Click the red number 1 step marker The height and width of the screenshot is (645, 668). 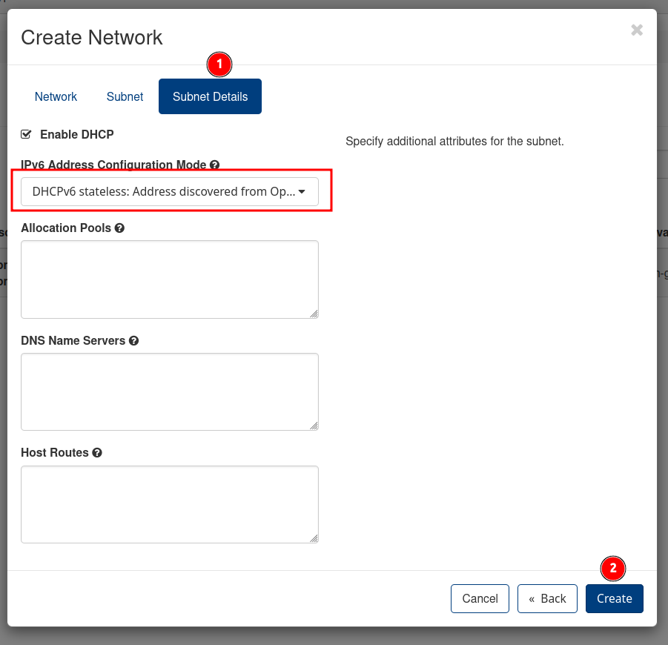click(219, 64)
